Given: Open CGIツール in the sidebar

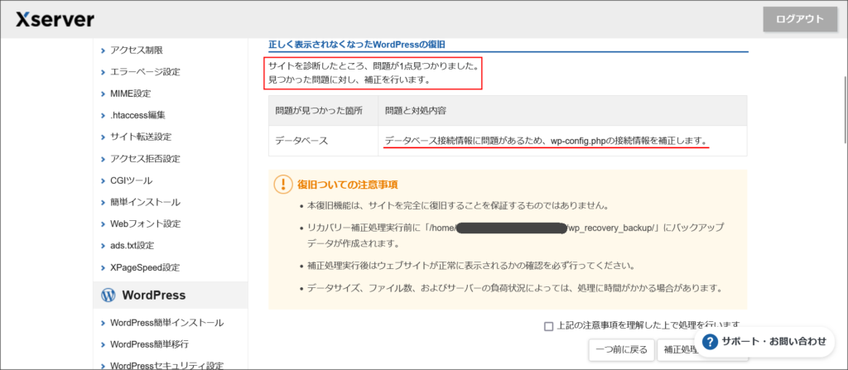Looking at the screenshot, I should click(131, 180).
